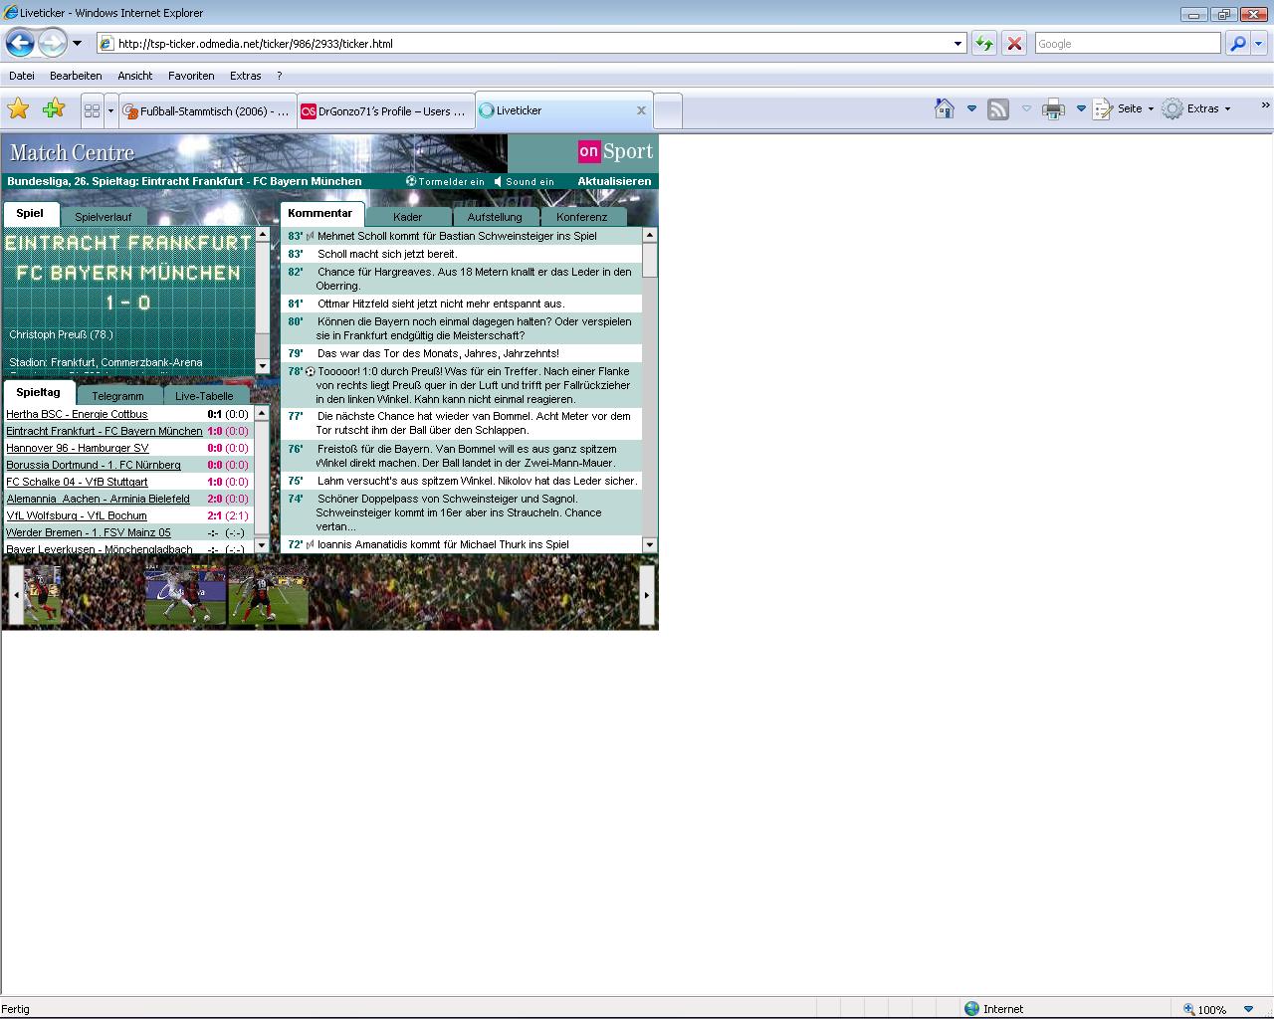This screenshot has height=1019, width=1274.
Task: Open the Aufstellung tab
Action: tap(495, 217)
